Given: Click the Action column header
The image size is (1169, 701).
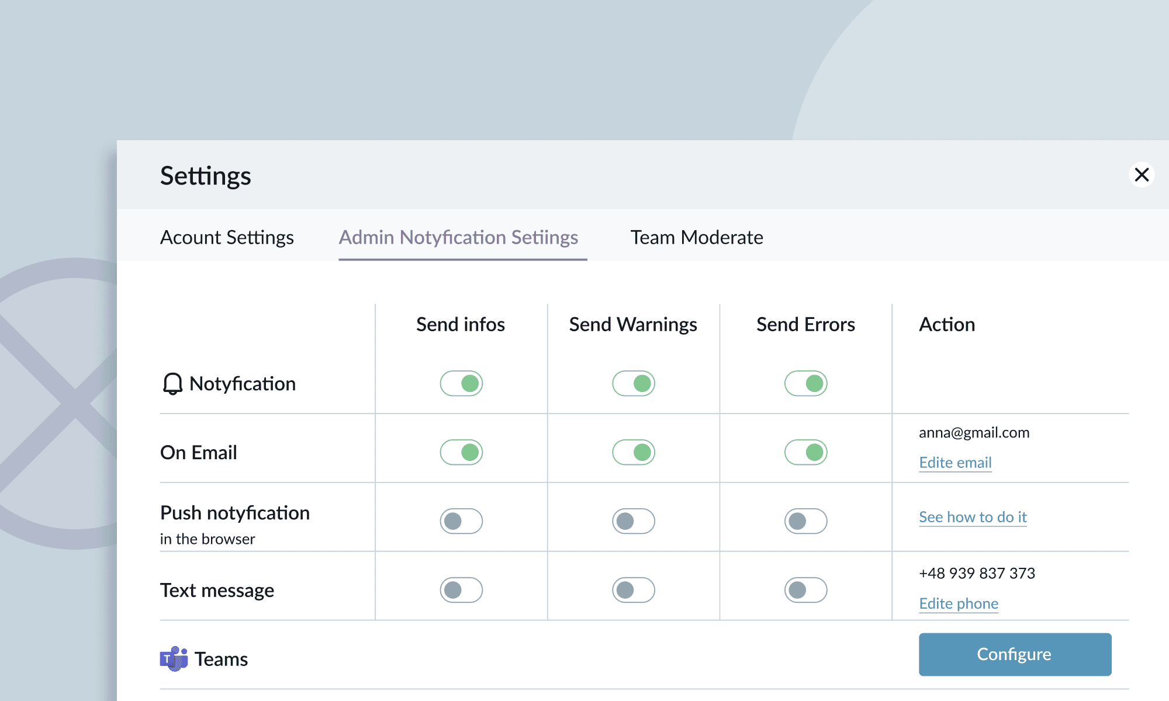Looking at the screenshot, I should (947, 324).
